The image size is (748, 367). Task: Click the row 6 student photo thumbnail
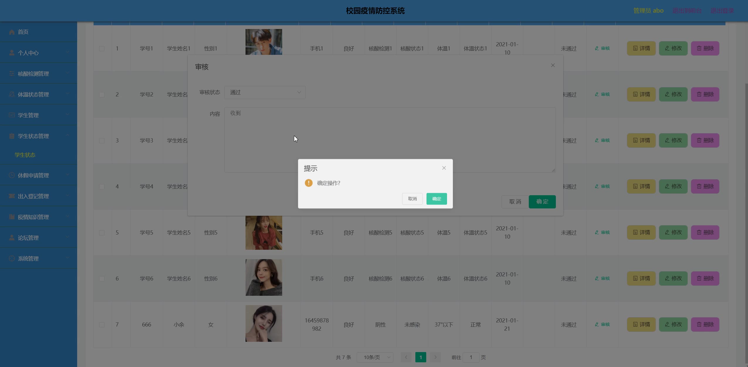click(264, 277)
